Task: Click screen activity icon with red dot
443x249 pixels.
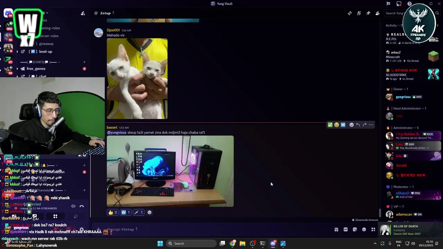Action: (x=399, y=4)
